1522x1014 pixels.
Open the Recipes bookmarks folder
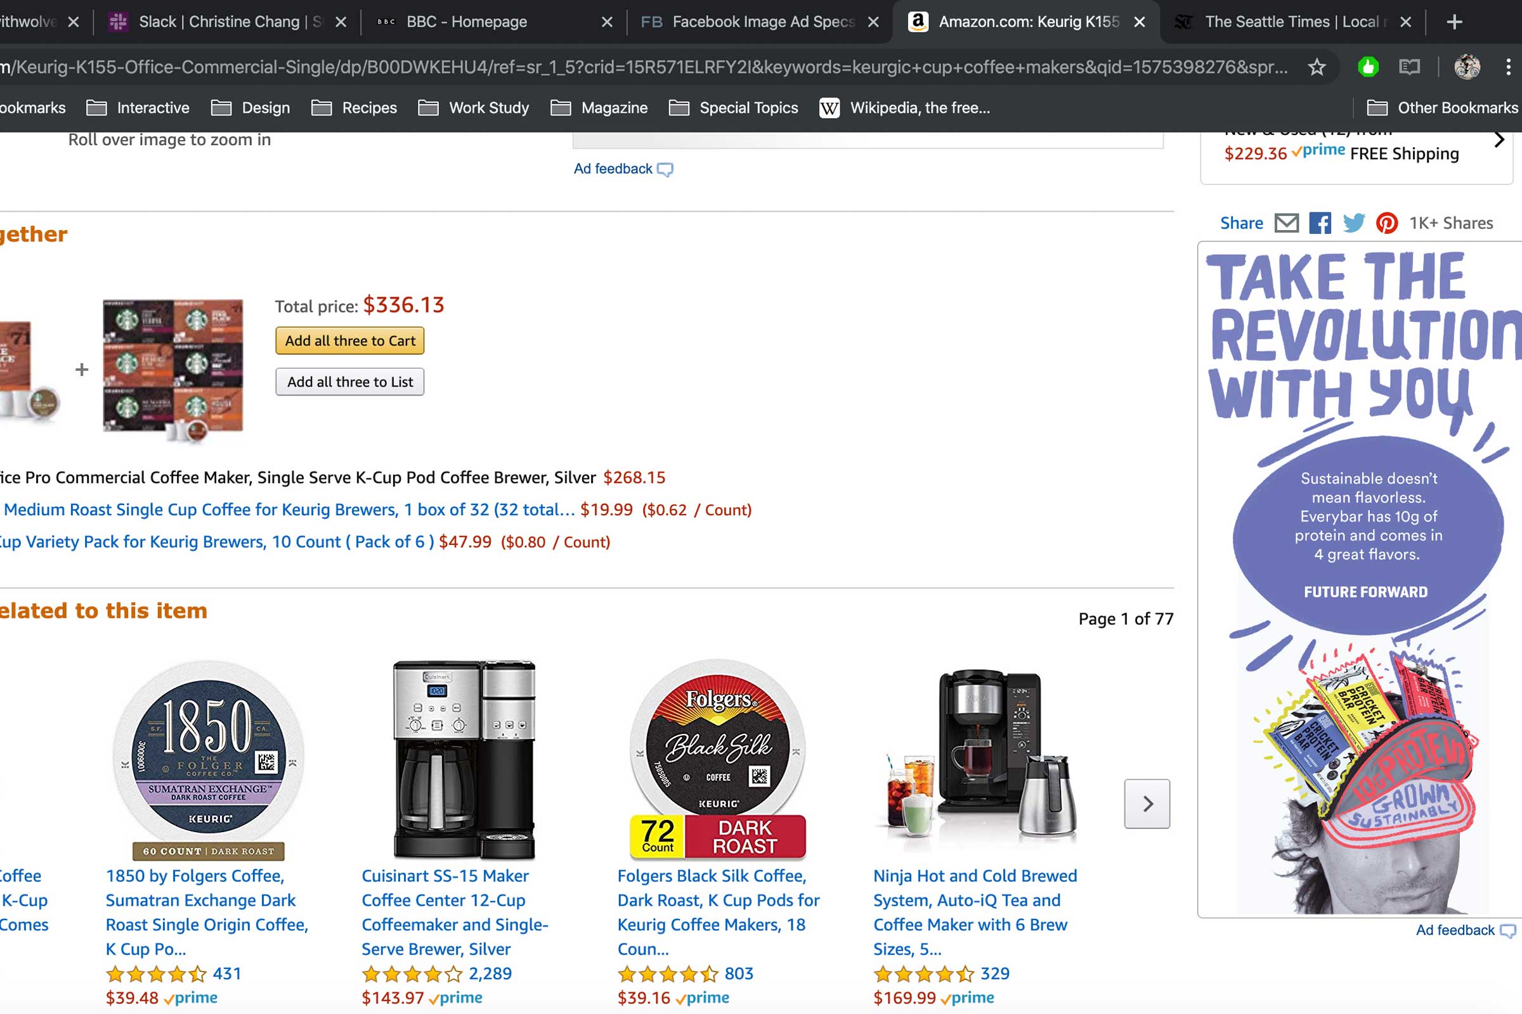354,108
